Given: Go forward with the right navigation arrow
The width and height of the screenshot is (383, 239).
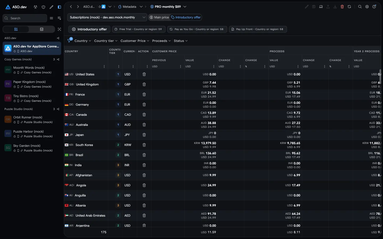Looking at the screenshot, I should pos(78,7).
